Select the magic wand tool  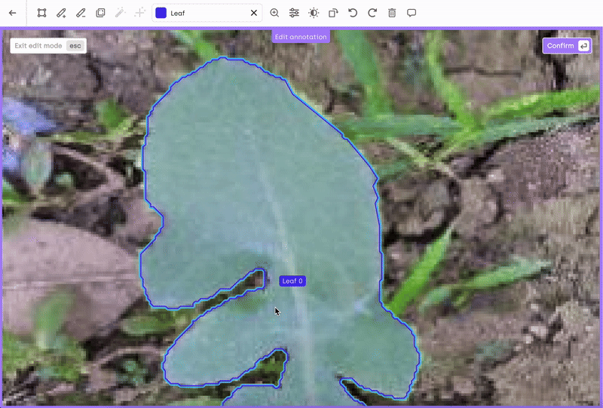pos(120,13)
